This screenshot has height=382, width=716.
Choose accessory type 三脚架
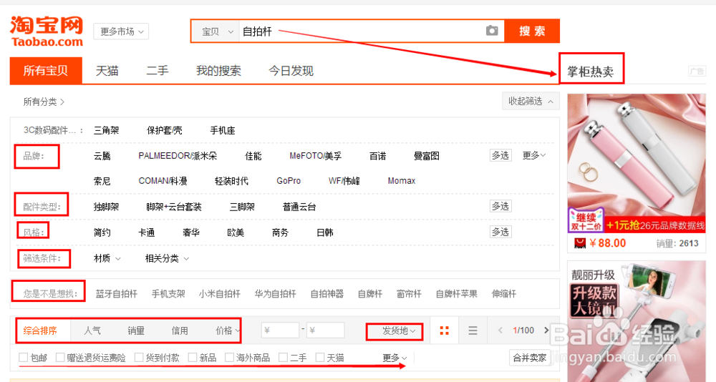(x=242, y=207)
